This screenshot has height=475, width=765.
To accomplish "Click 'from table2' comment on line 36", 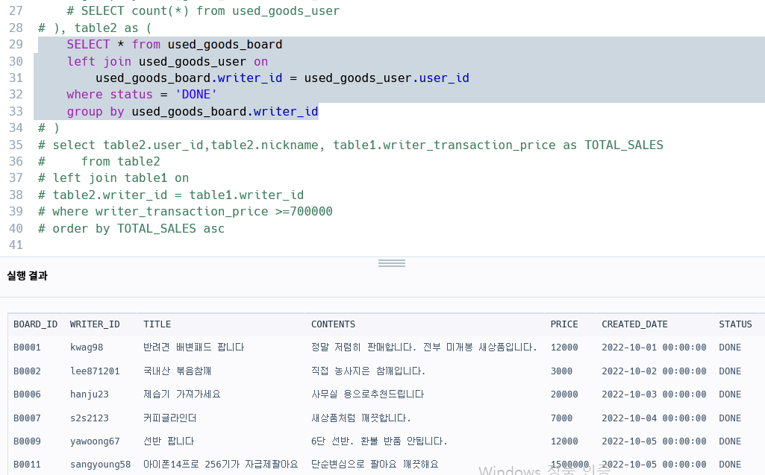I will [x=120, y=161].
